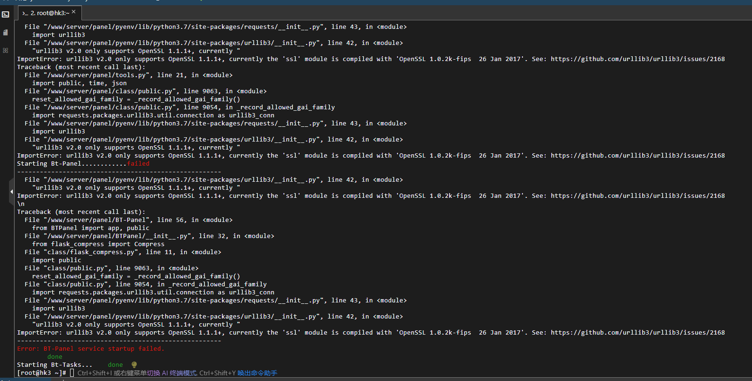Collapse the left side panel arrow
The height and width of the screenshot is (381, 752).
point(11,192)
